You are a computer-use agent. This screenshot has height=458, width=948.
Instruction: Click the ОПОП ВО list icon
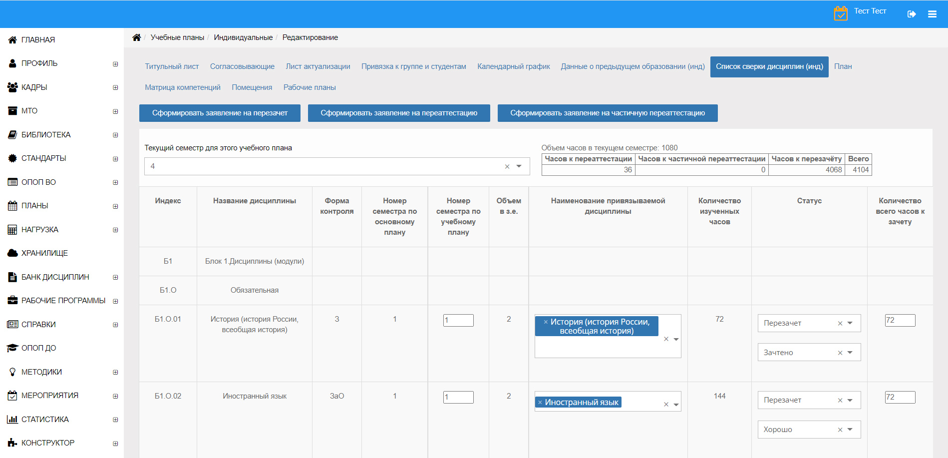[12, 182]
